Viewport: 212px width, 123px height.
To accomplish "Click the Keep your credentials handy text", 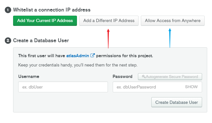I will tap(78, 65).
